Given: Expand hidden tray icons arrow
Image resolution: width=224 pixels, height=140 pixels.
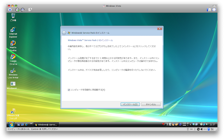Looking at the screenshot, I should pyautogui.click(x=190, y=124).
